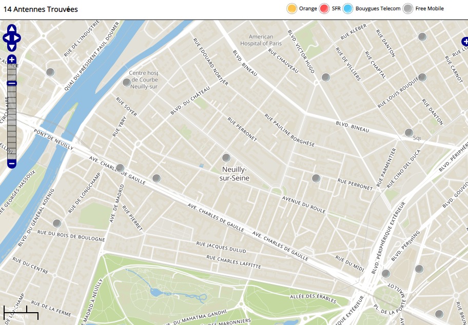
Task: Open antenna marker left of Rue Perronet label
Action: (316, 178)
